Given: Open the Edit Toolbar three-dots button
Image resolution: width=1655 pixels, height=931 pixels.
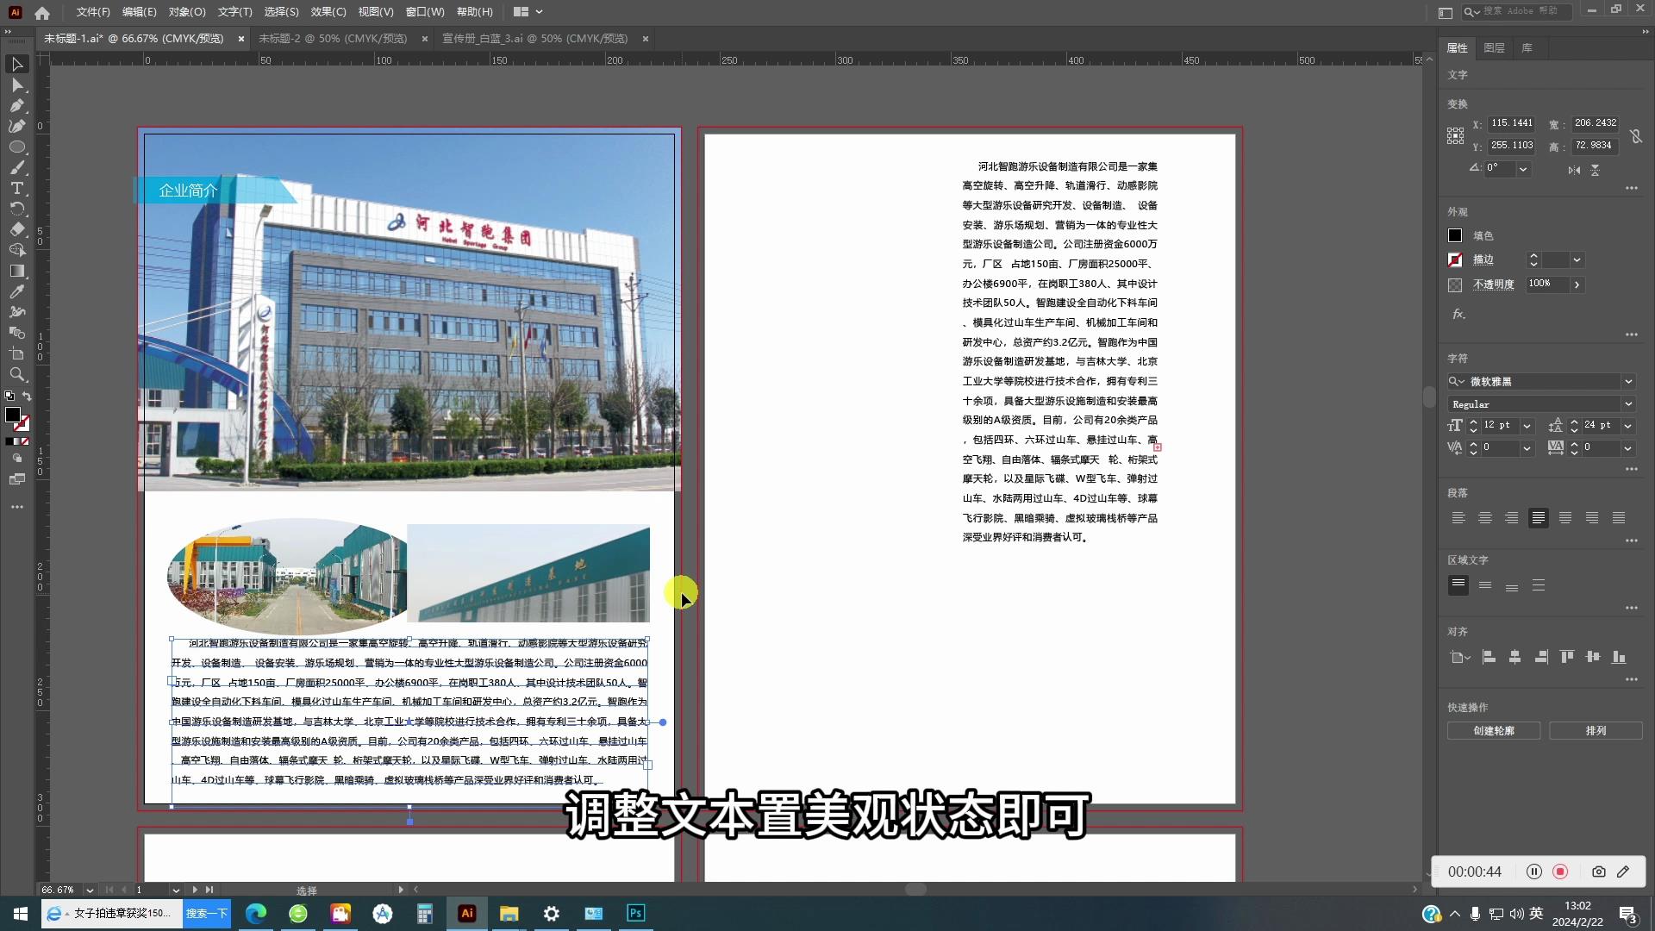Looking at the screenshot, I should pos(16,507).
